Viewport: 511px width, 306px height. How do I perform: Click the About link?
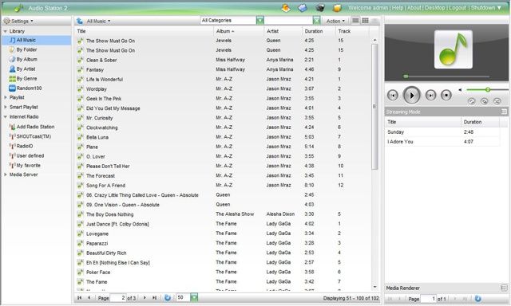pyautogui.click(x=414, y=8)
